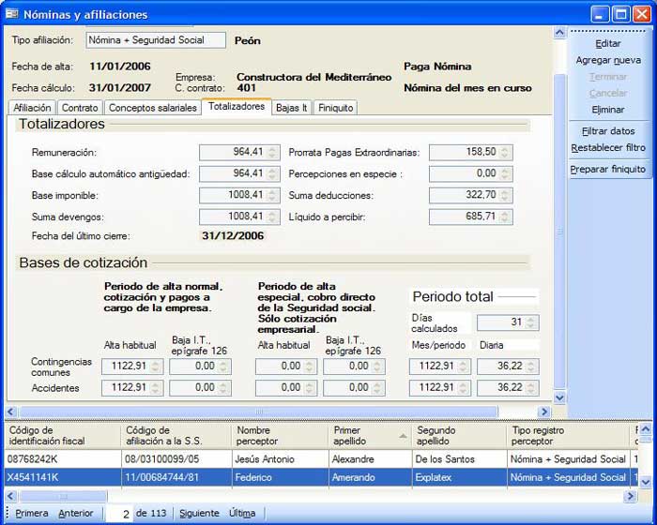
Task: Click the record number input field
Action: pos(119,514)
